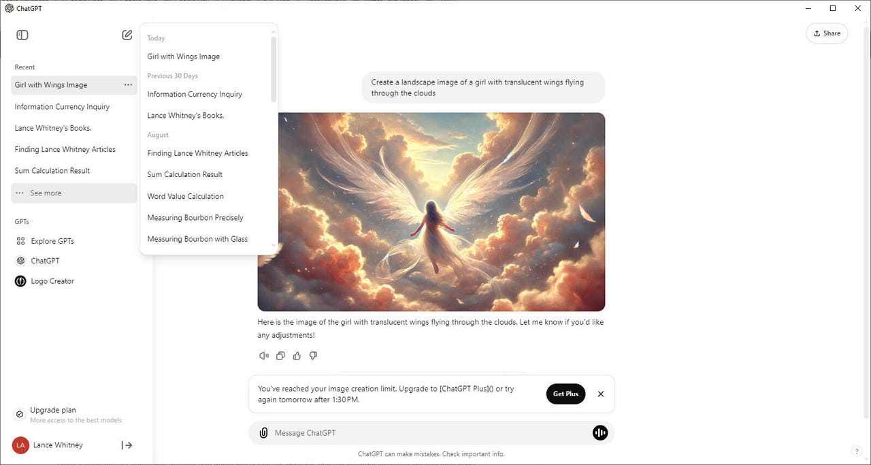Select the Measuring Bourbon Precisely conversation

point(195,217)
